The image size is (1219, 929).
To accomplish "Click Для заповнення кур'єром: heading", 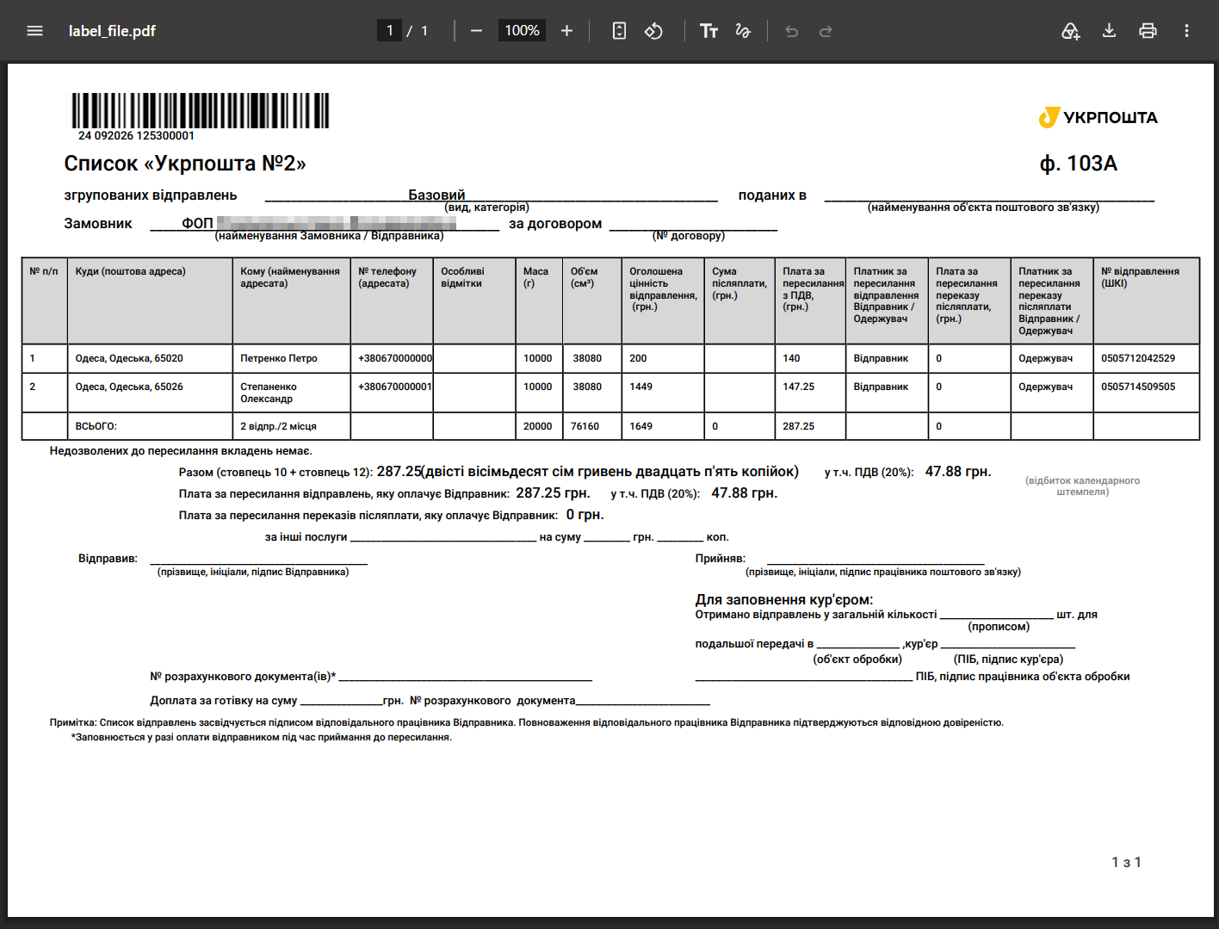I will pyautogui.click(x=784, y=599).
